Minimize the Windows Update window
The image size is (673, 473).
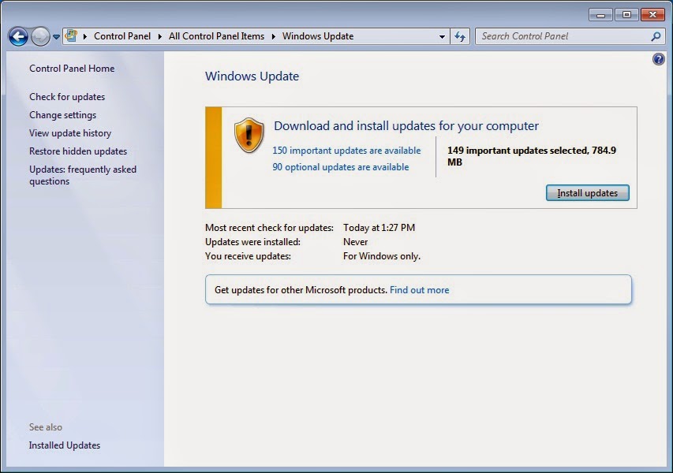pos(601,15)
